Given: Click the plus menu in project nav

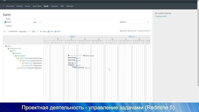Looking at the screenshot, I should (3, 6).
